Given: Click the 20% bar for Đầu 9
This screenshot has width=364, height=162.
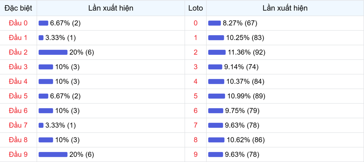Looking at the screenshot, I should (x=53, y=155).
